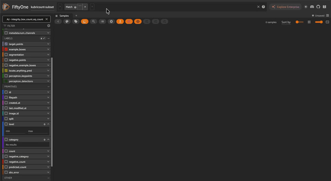Toggle the example_boxes checkbox
The width and height of the screenshot is (331, 181).
pyautogui.click(x=6, y=49)
